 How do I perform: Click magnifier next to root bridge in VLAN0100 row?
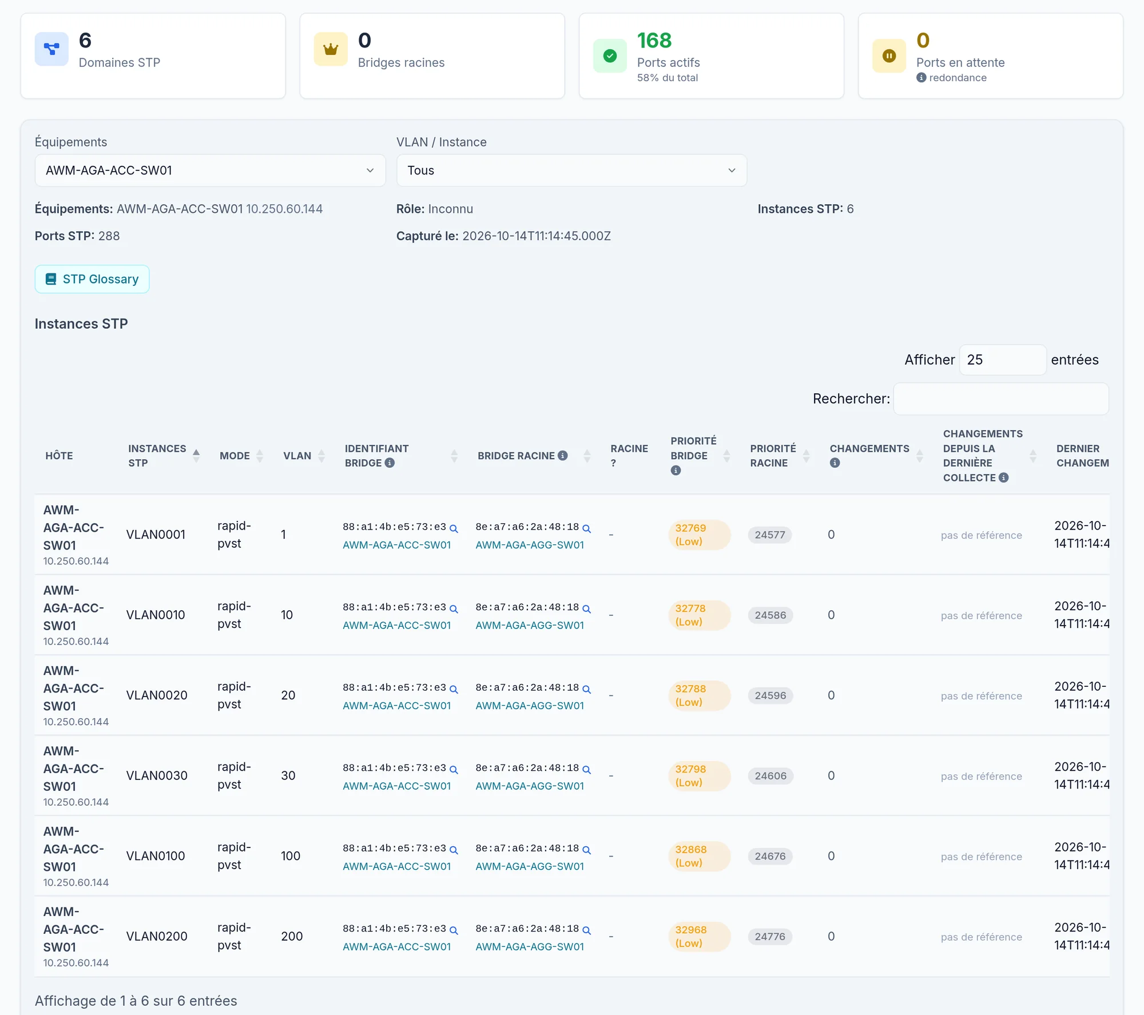(x=586, y=850)
